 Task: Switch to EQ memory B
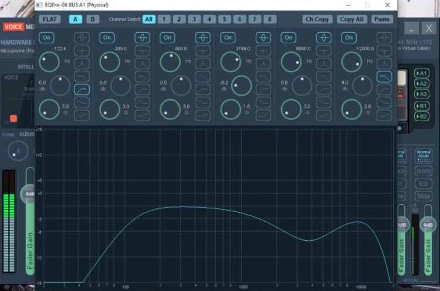92,19
